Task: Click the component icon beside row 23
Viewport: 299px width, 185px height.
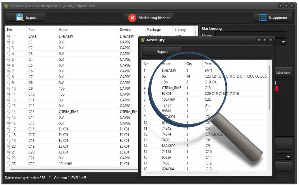Action: pyautogui.click(x=9, y=163)
